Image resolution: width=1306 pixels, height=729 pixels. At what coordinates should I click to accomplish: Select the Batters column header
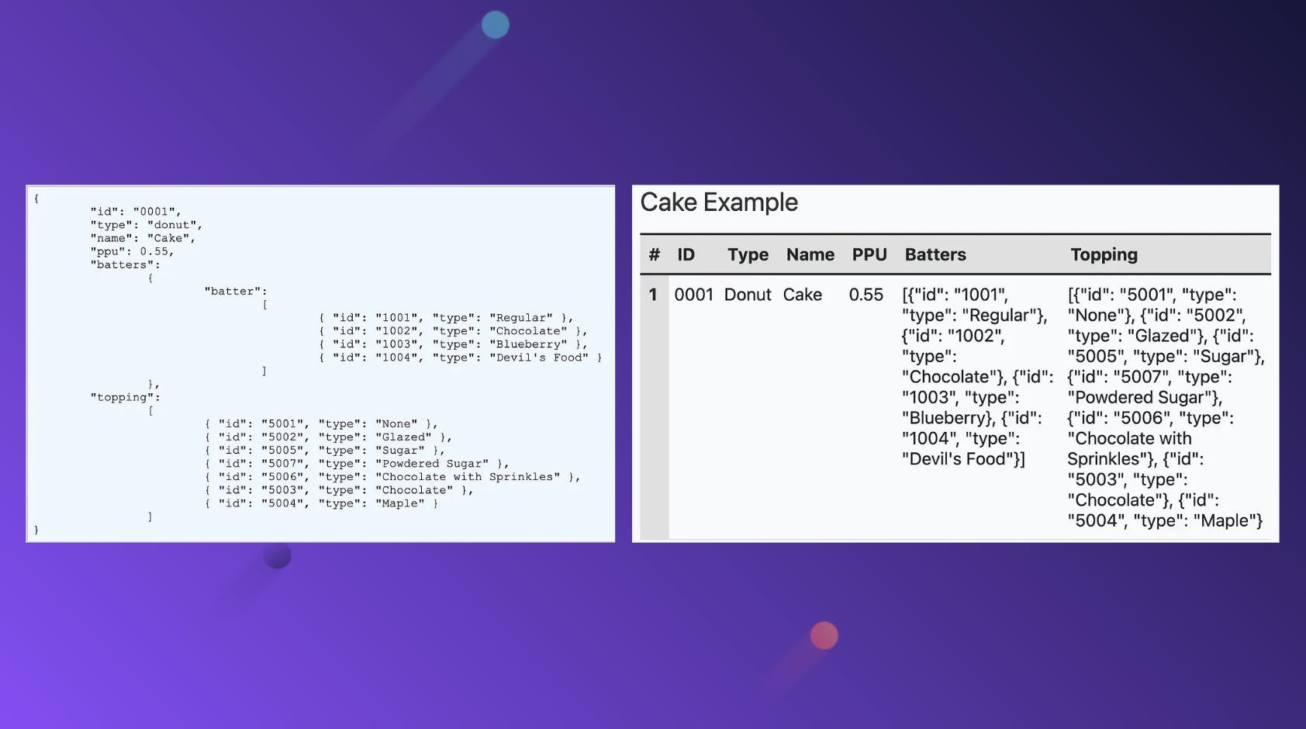tap(935, 254)
